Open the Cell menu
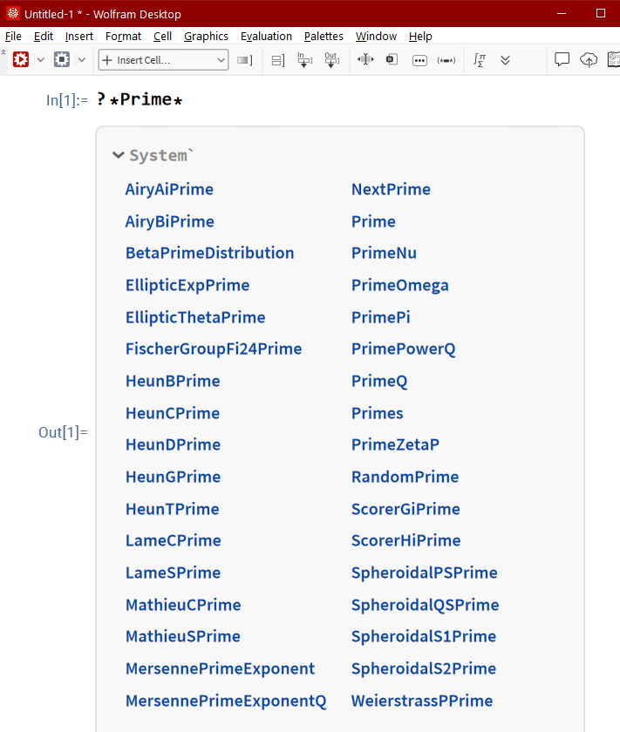The width and height of the screenshot is (620, 732). pyautogui.click(x=162, y=37)
